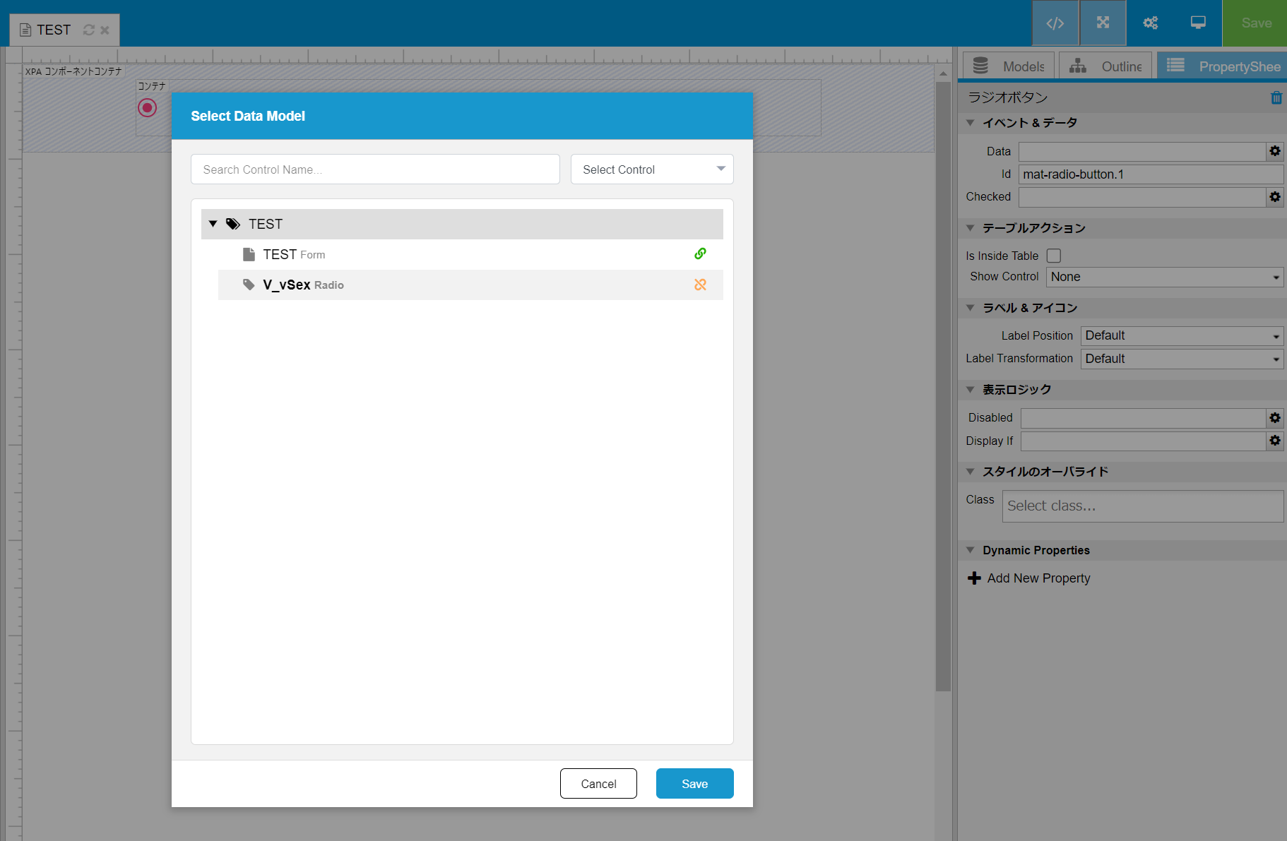Click the blue Save button in the dialog

[694, 784]
